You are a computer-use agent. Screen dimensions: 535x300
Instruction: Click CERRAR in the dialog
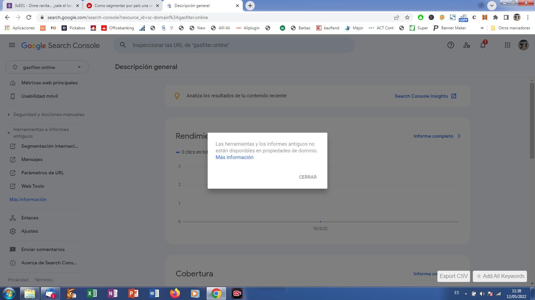308,177
